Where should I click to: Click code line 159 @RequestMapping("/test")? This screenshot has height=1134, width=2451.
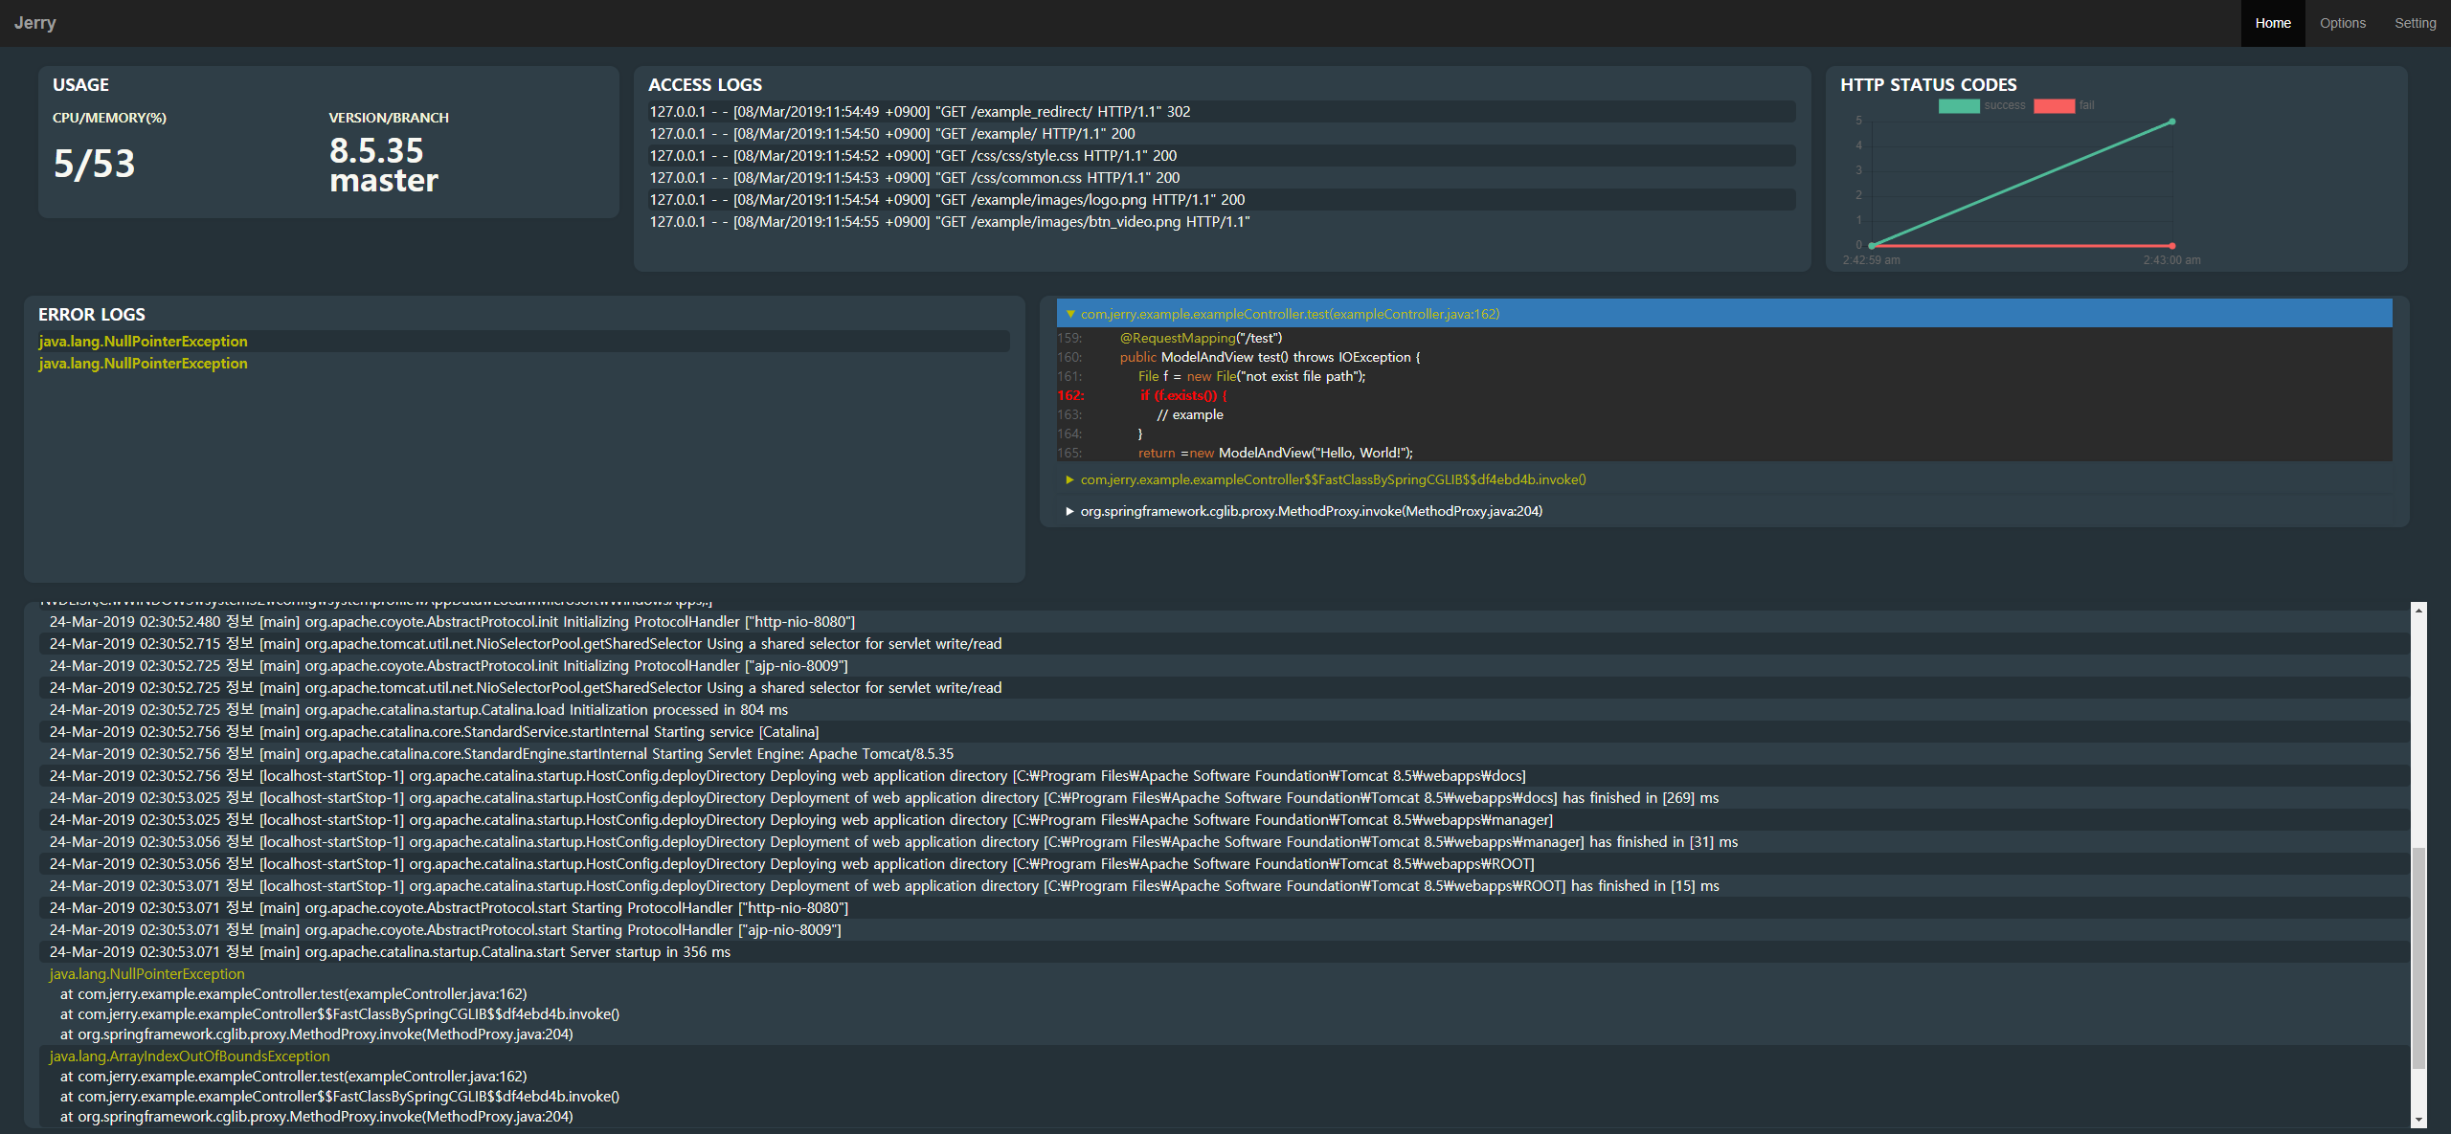pyautogui.click(x=1724, y=338)
